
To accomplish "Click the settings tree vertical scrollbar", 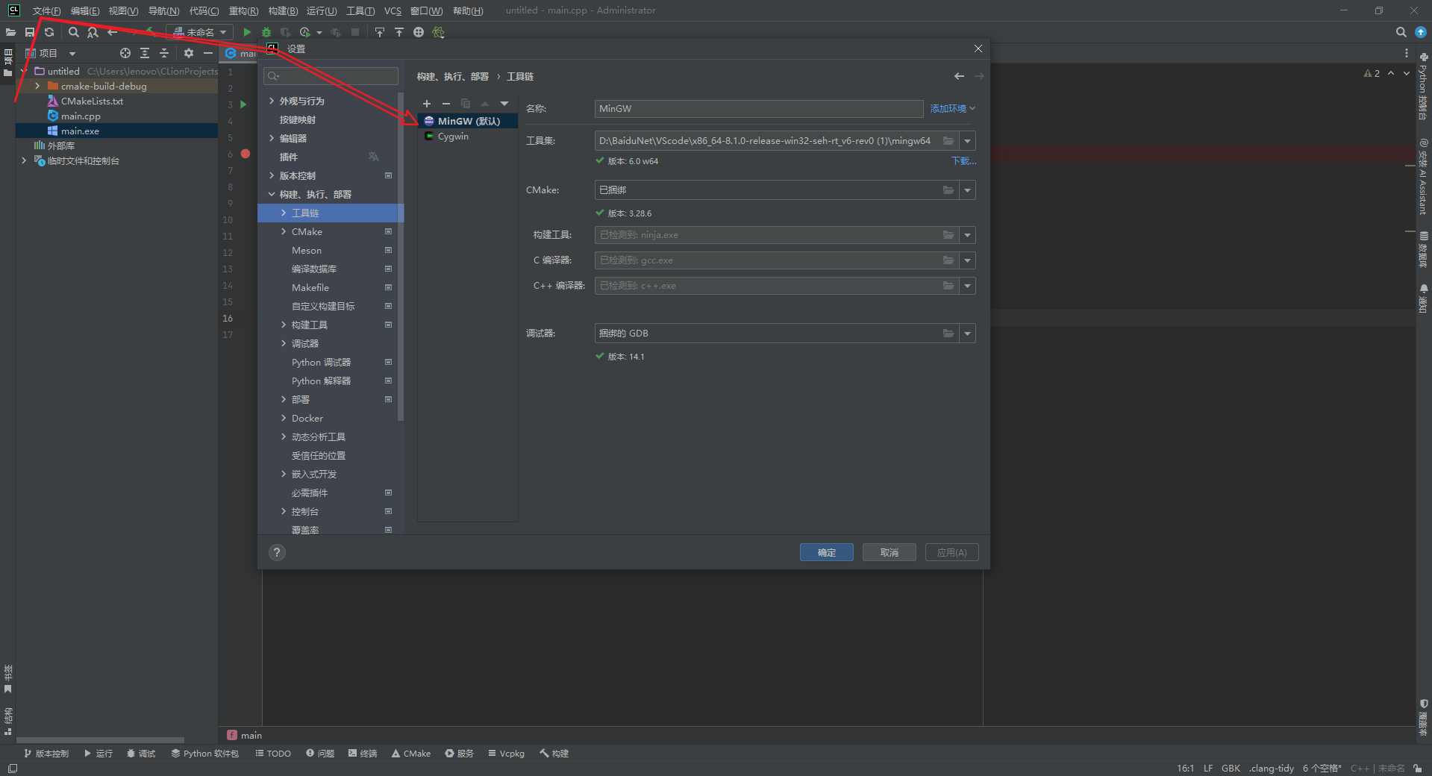I will [x=401, y=257].
